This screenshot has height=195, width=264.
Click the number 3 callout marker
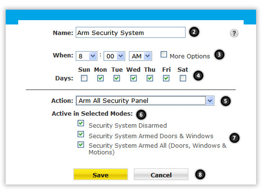pyautogui.click(x=219, y=55)
